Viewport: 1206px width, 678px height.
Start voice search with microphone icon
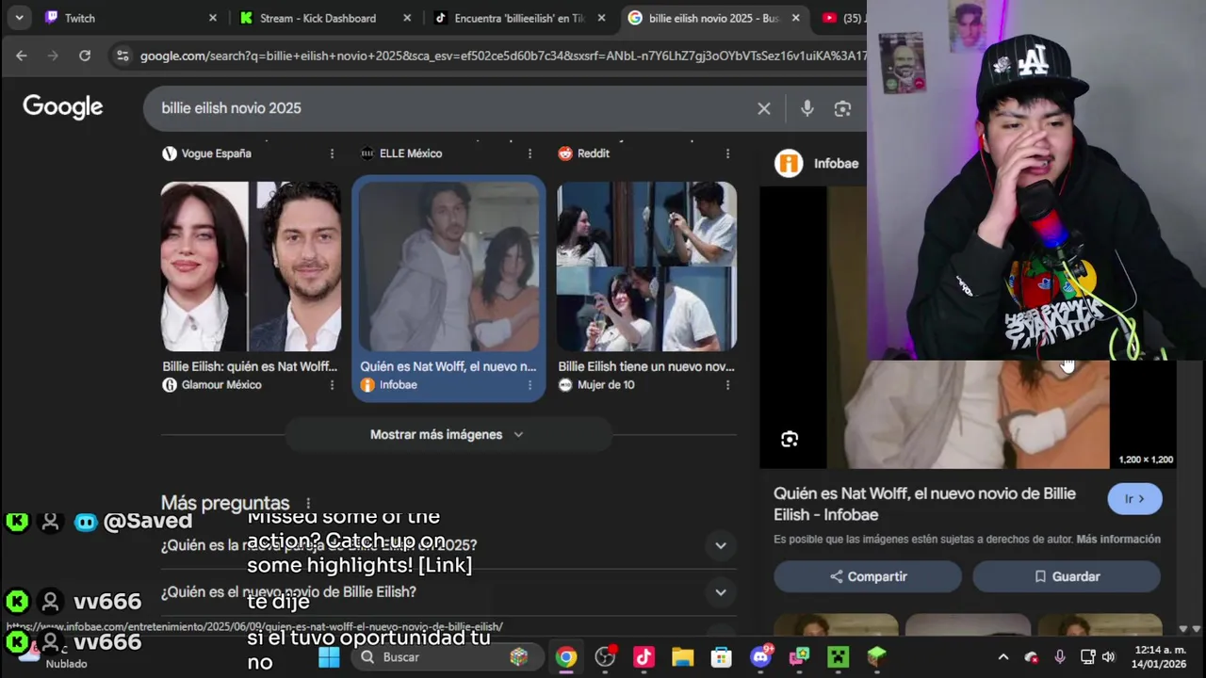[x=807, y=108]
